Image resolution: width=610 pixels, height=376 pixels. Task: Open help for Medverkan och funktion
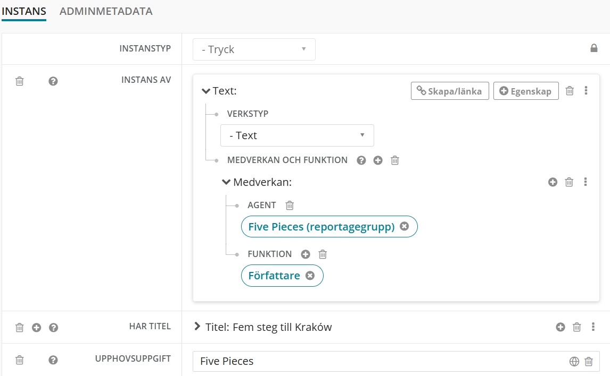pyautogui.click(x=361, y=160)
